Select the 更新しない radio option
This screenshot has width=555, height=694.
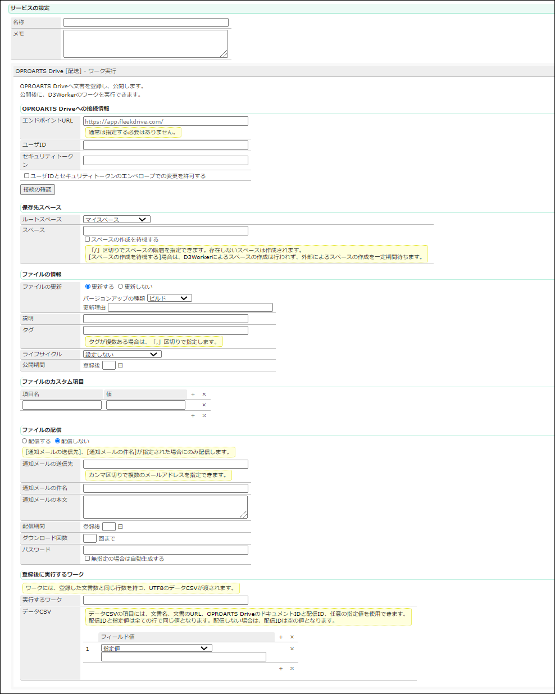[121, 286]
